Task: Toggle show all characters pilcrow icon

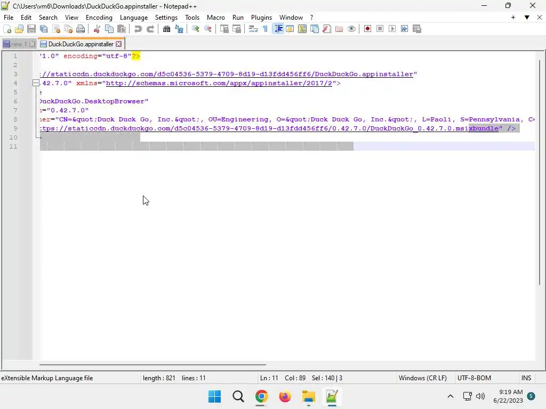Action: click(x=266, y=29)
